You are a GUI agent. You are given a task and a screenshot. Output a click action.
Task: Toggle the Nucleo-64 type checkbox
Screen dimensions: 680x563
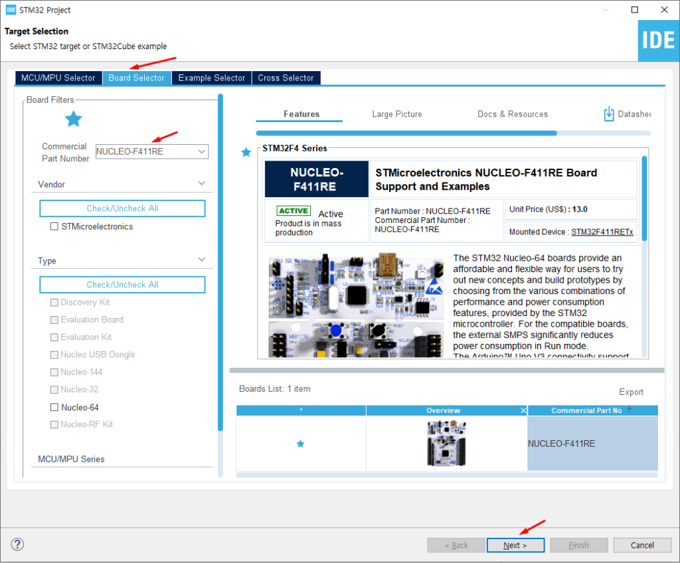pyautogui.click(x=54, y=407)
